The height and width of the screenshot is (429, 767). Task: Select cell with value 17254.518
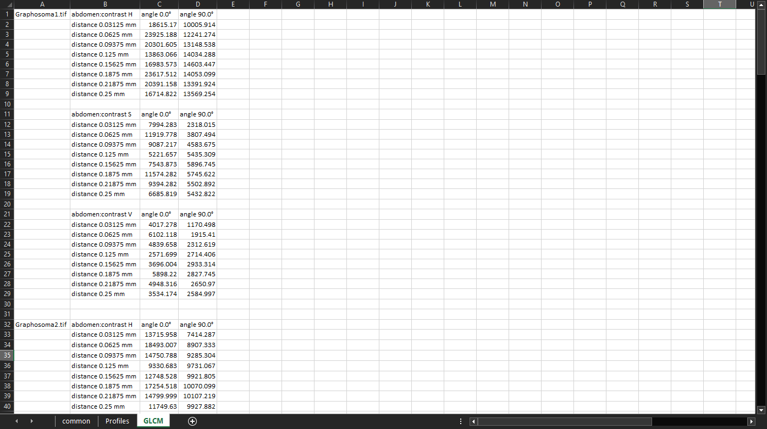159,386
